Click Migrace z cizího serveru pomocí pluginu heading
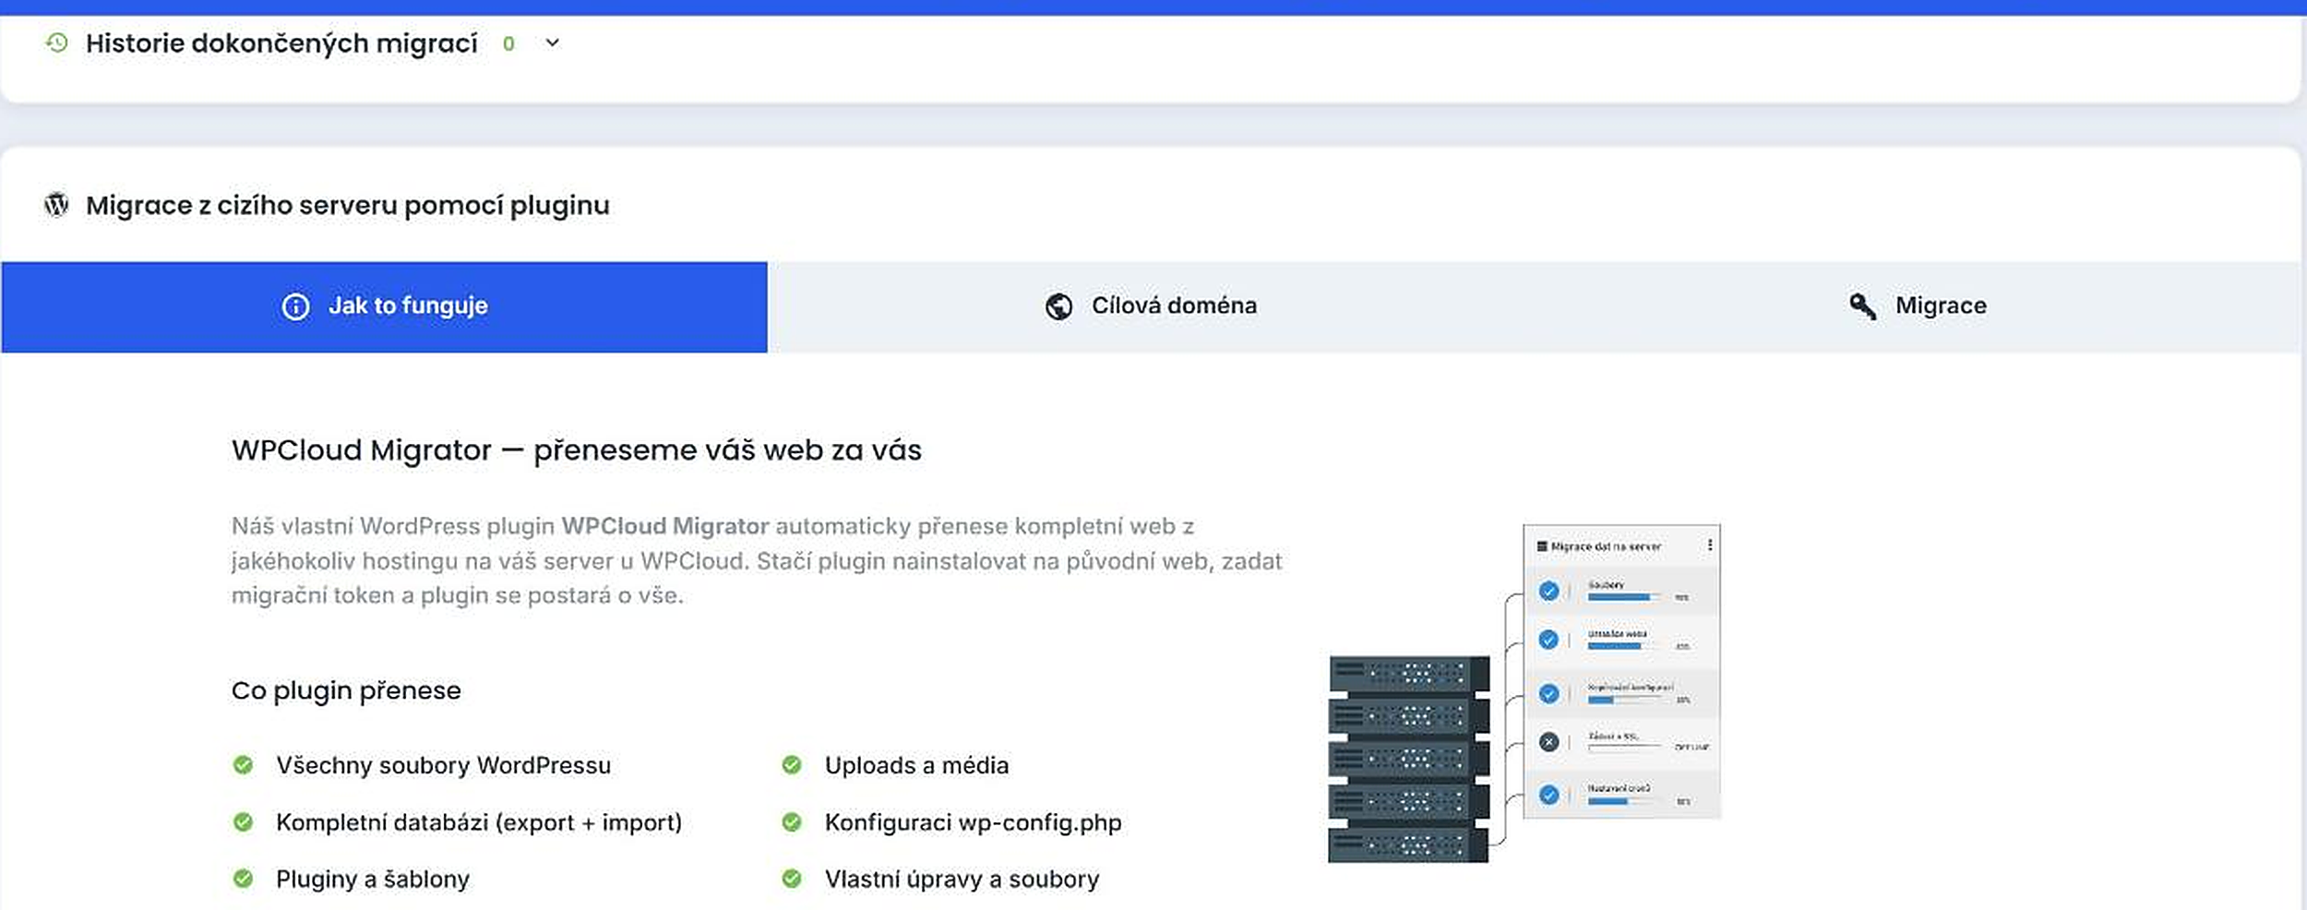 [x=348, y=205]
